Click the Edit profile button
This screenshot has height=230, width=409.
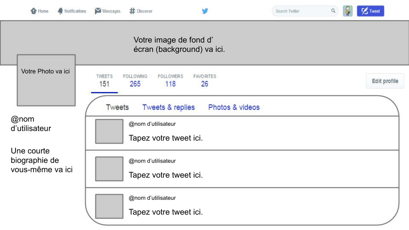(x=385, y=81)
